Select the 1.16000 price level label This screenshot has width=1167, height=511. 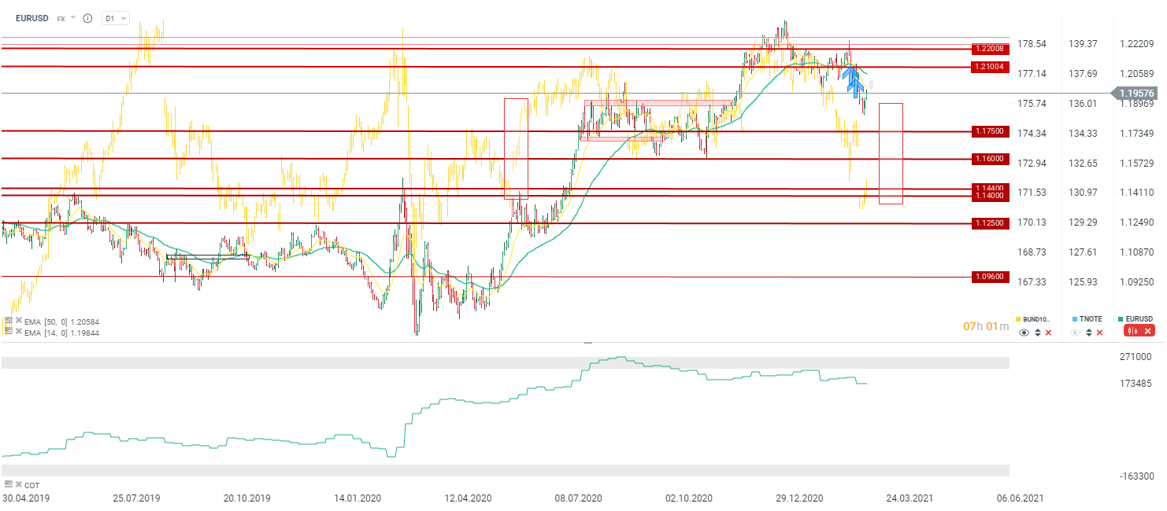coord(991,159)
